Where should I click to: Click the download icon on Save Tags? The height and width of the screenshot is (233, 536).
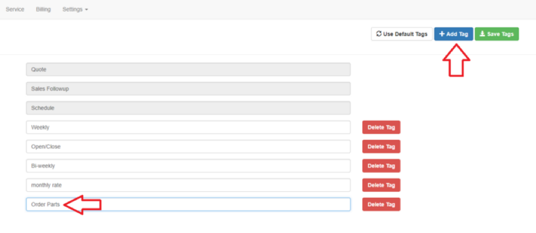tap(482, 34)
